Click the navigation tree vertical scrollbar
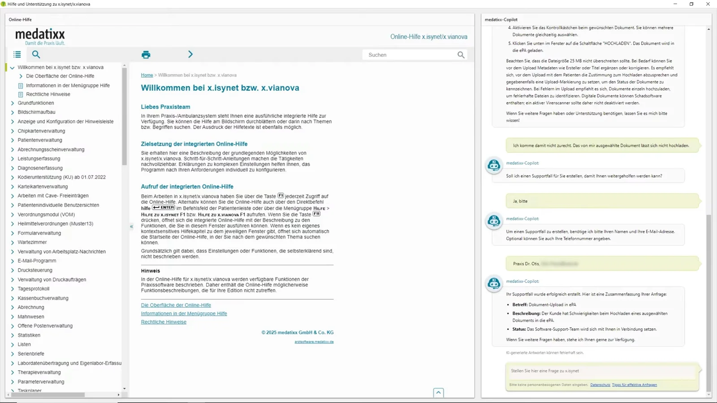The height and width of the screenshot is (403, 717). coord(124,116)
